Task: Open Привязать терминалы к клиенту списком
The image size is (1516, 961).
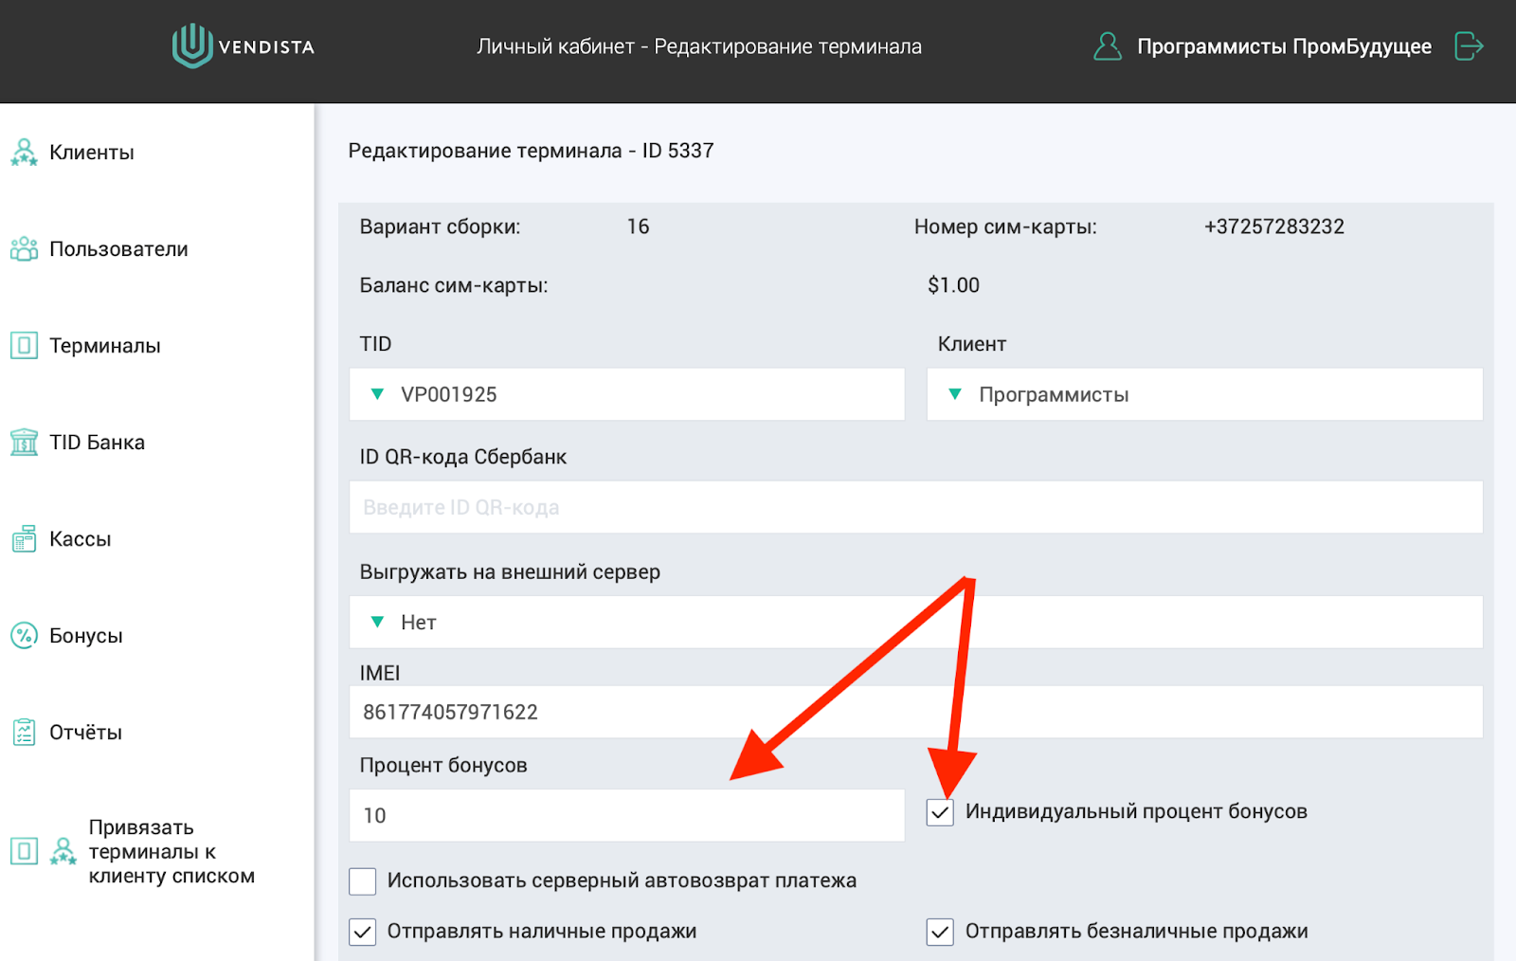Action: point(171,851)
